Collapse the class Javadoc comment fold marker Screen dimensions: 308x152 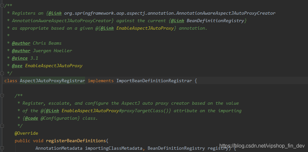[x=2, y=6]
